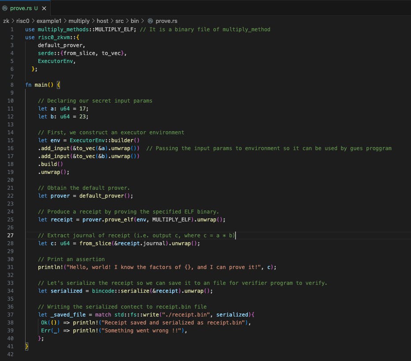
Task: Click "./receipt.bin" path string
Action: pyautogui.click(x=186, y=315)
